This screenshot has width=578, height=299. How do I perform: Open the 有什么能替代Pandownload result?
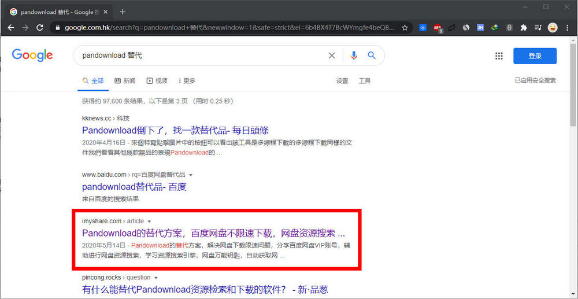pos(205,289)
